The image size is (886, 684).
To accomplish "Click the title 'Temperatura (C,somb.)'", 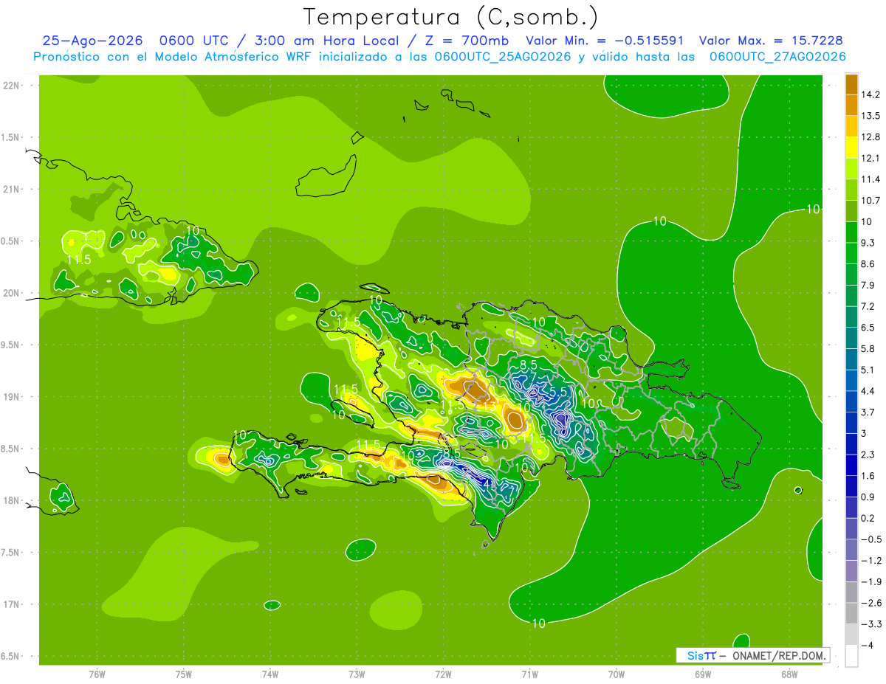I will coord(450,16).
